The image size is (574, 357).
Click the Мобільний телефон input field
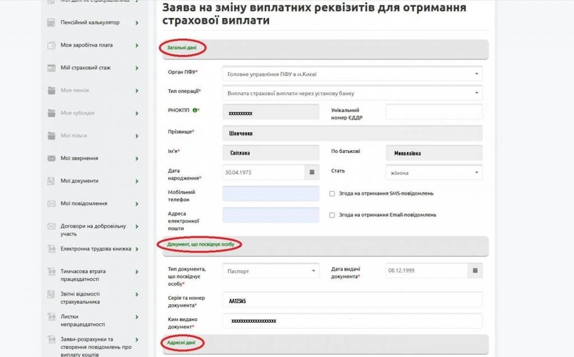271,193
